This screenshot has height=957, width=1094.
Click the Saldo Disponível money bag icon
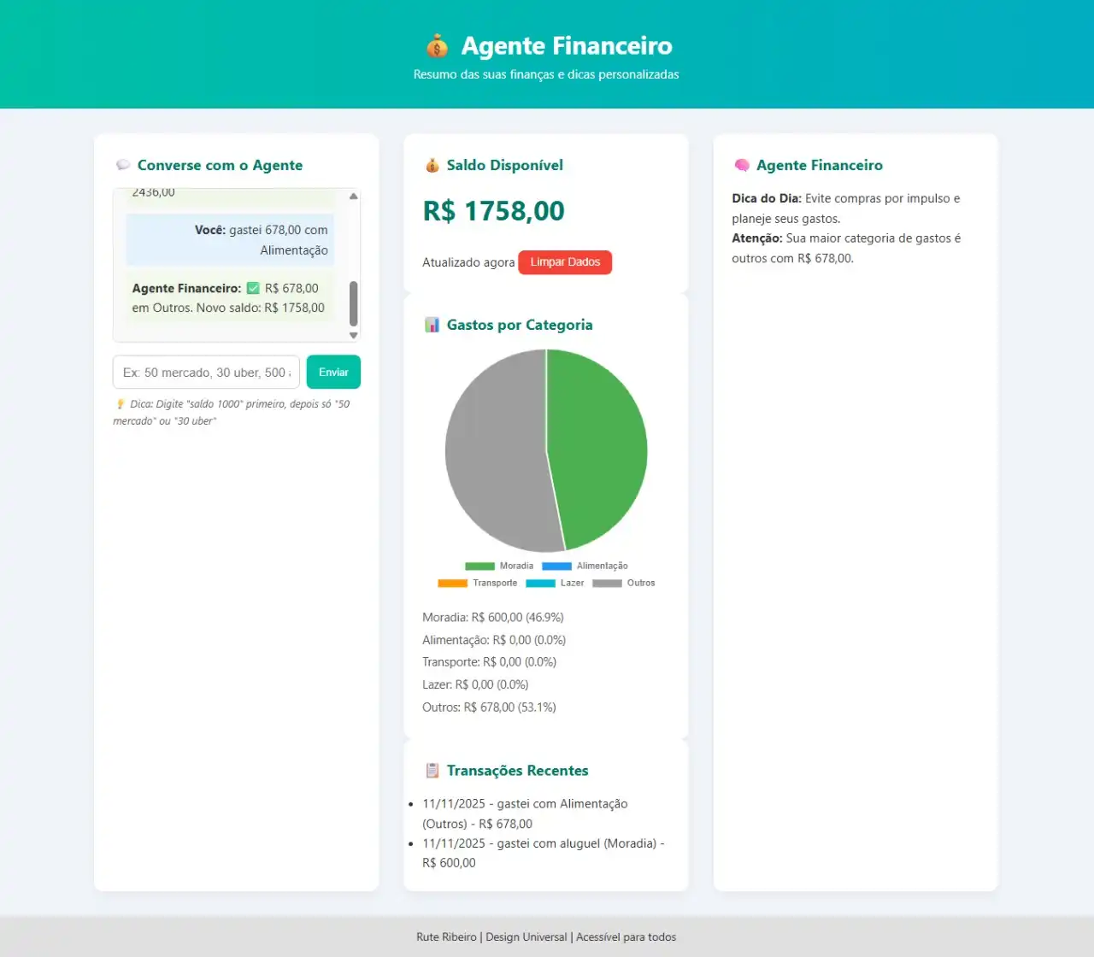432,165
